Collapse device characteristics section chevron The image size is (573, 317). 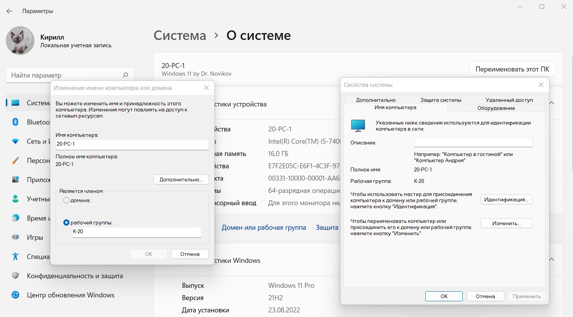tap(552, 103)
